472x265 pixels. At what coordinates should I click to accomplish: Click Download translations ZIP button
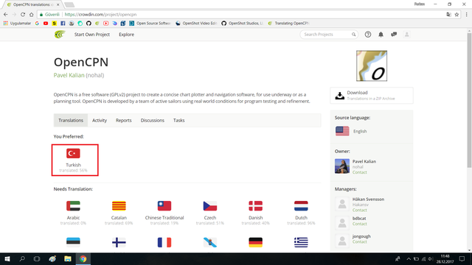(372, 96)
